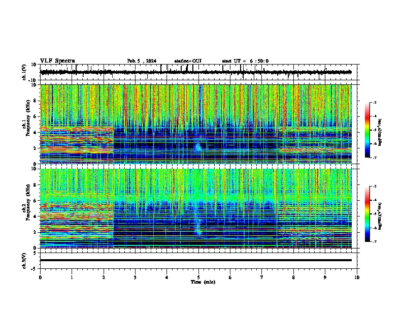Click time axis tick label "5"
This screenshot has width=402, height=311.
[198, 277]
